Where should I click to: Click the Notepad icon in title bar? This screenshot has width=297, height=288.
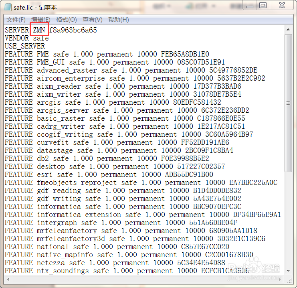(8, 7)
